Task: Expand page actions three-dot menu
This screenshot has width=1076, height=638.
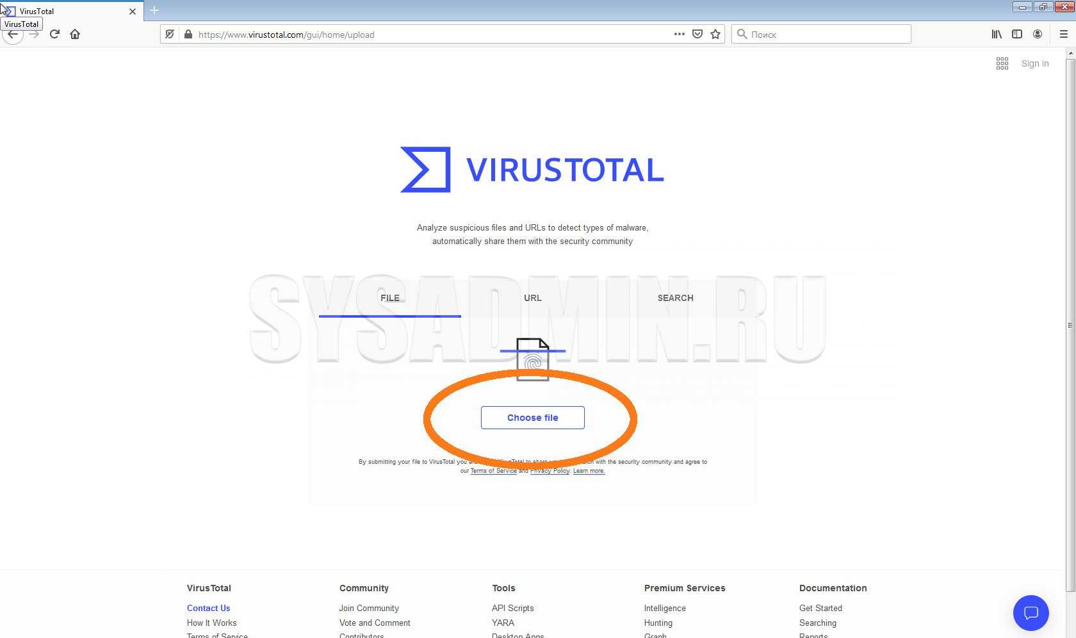Action: coord(679,35)
